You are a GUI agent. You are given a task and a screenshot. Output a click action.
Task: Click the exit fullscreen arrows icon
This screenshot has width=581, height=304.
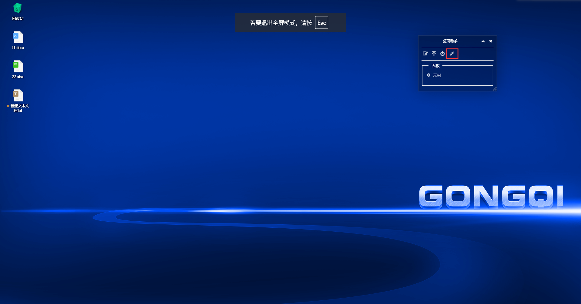[x=452, y=54]
